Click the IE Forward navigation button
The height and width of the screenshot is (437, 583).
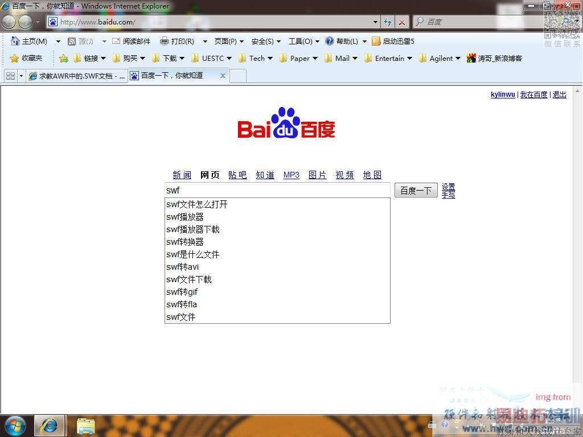click(25, 22)
